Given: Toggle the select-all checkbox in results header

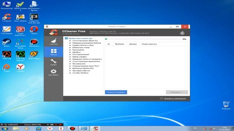Looking at the screenshot, I should click(109, 44).
